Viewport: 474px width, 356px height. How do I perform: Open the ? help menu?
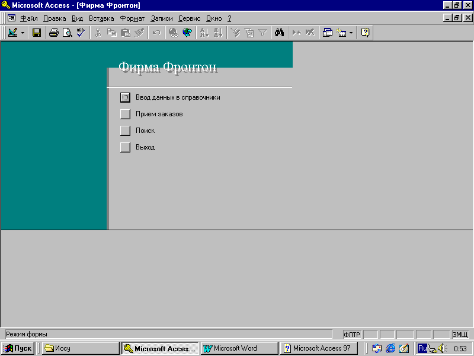pyautogui.click(x=229, y=18)
